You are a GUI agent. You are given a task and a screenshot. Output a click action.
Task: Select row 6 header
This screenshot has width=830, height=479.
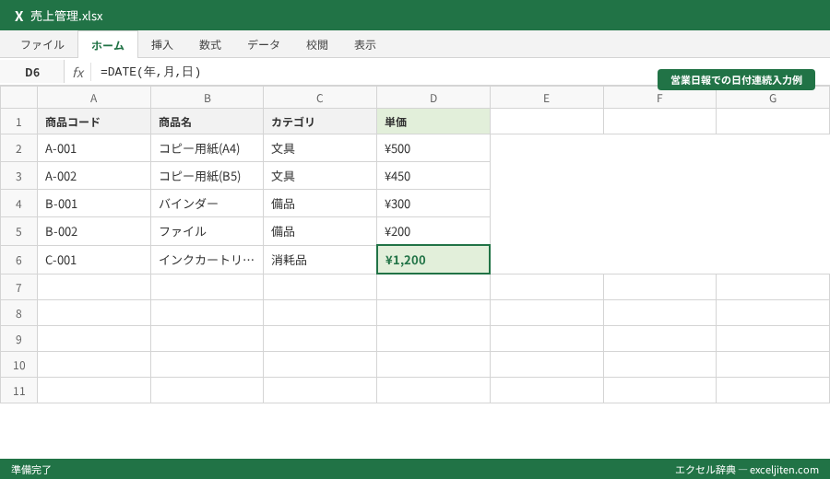coord(18,260)
